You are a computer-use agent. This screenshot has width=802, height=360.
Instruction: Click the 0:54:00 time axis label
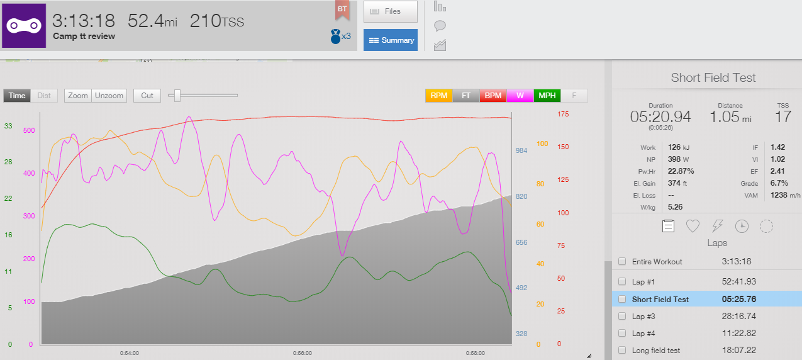pos(130,353)
